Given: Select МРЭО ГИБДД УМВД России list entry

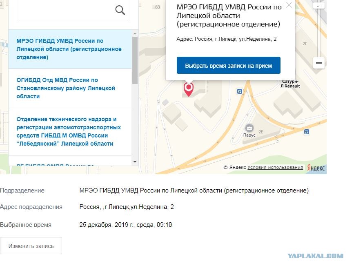Looking at the screenshot, I should (70, 49).
